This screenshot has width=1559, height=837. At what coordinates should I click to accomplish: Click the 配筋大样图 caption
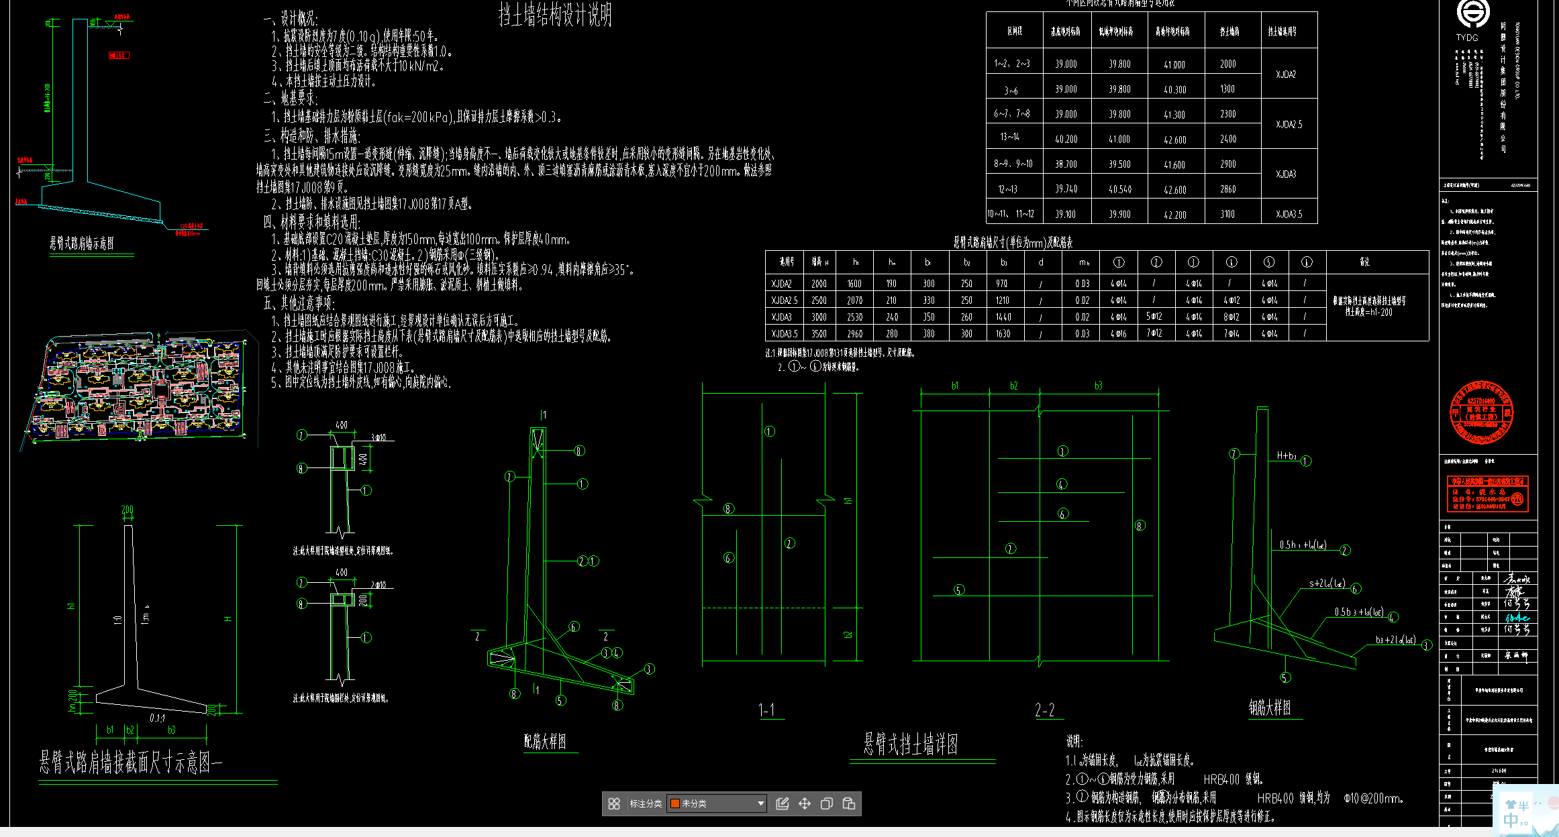(x=545, y=741)
